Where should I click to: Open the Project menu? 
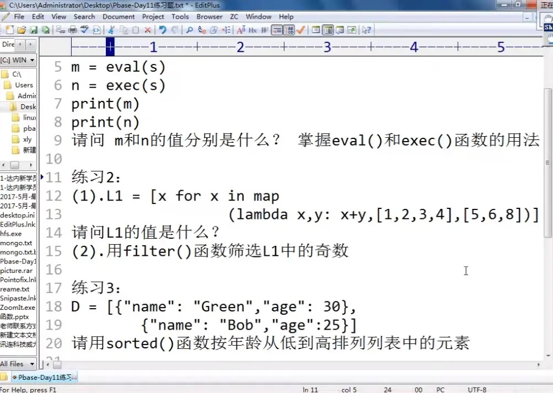(153, 17)
